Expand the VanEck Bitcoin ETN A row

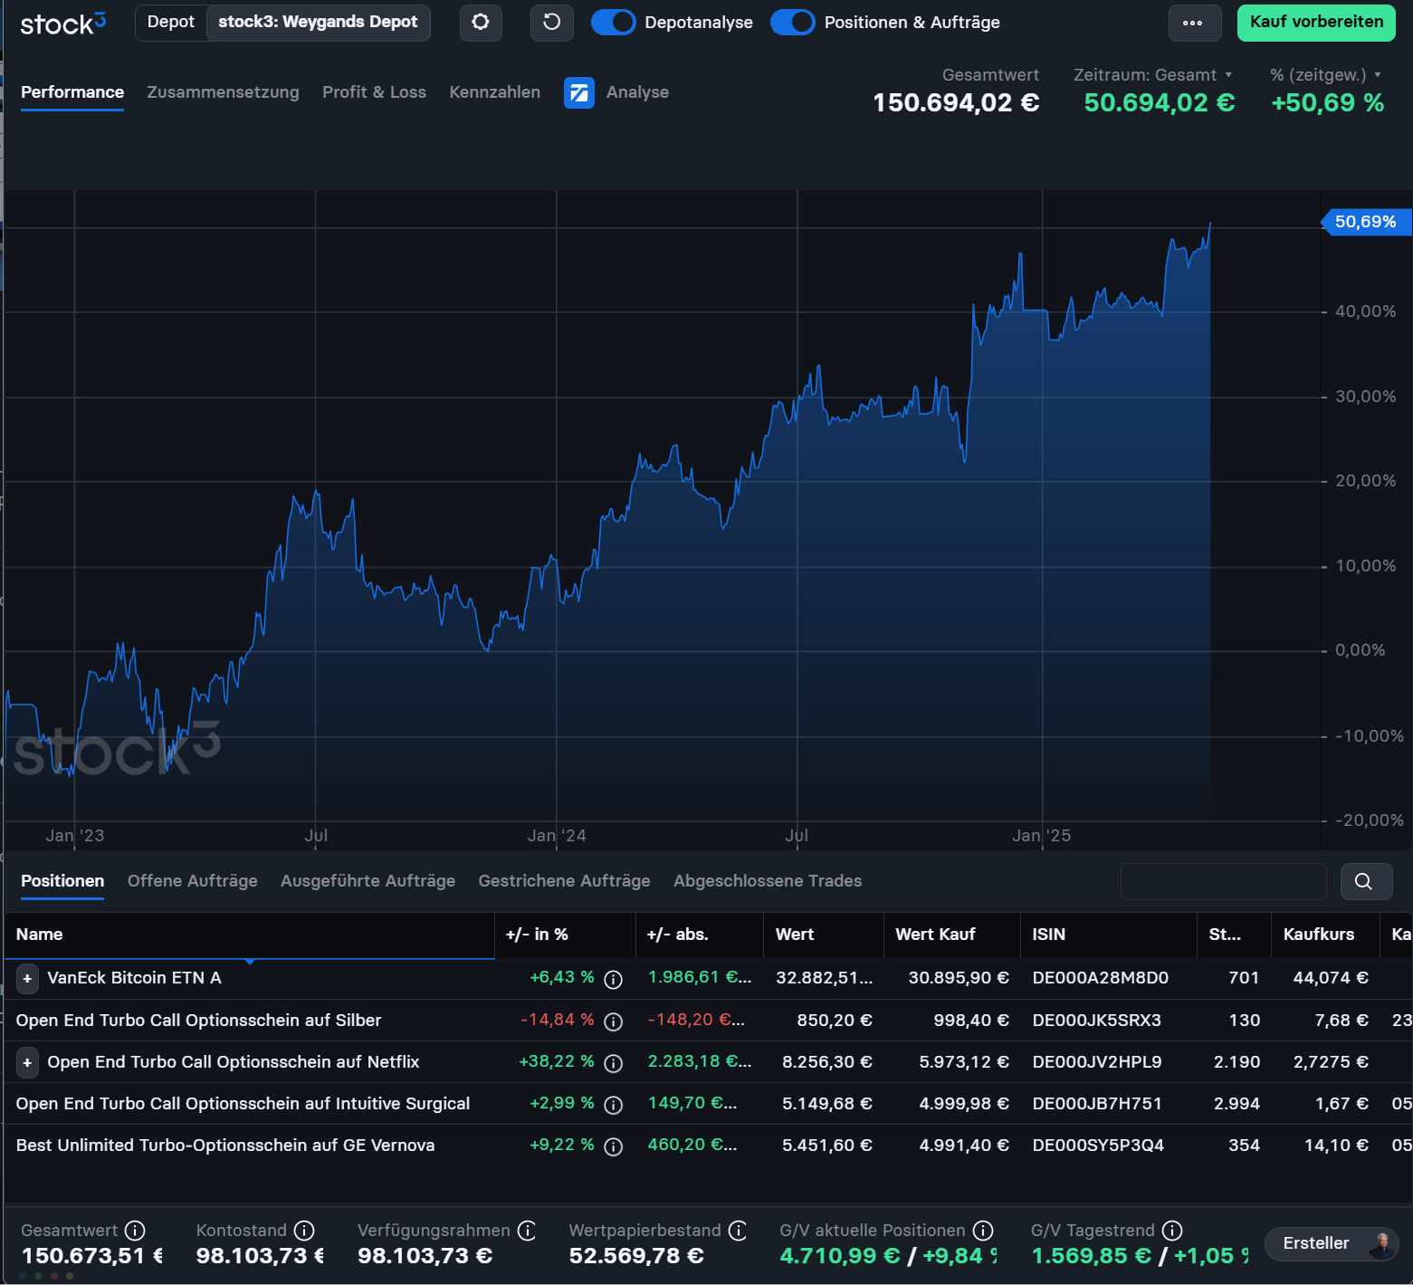(x=27, y=978)
